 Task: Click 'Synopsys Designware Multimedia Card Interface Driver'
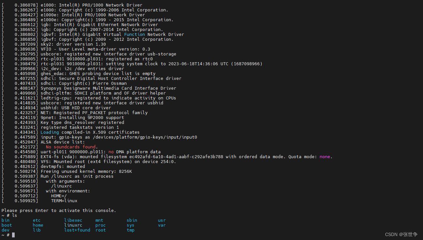(x=109, y=88)
